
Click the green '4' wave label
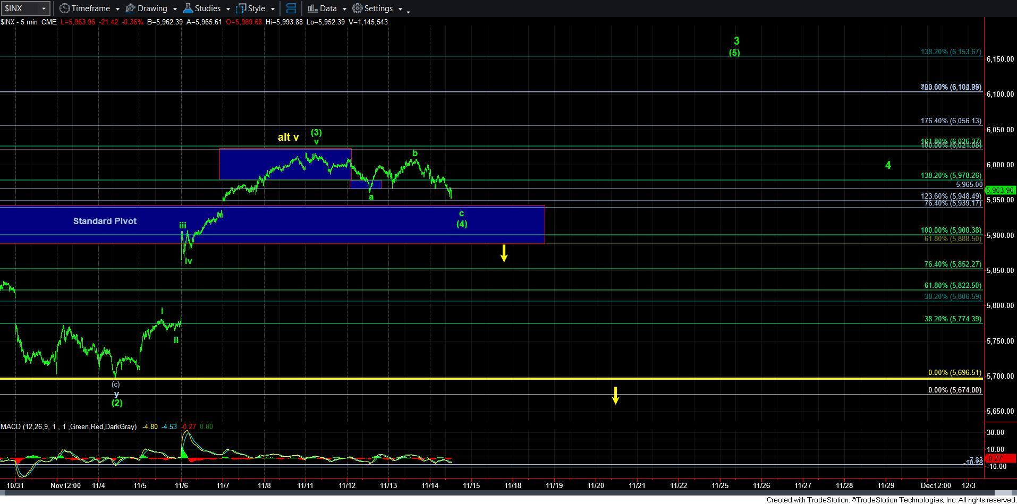(888, 165)
